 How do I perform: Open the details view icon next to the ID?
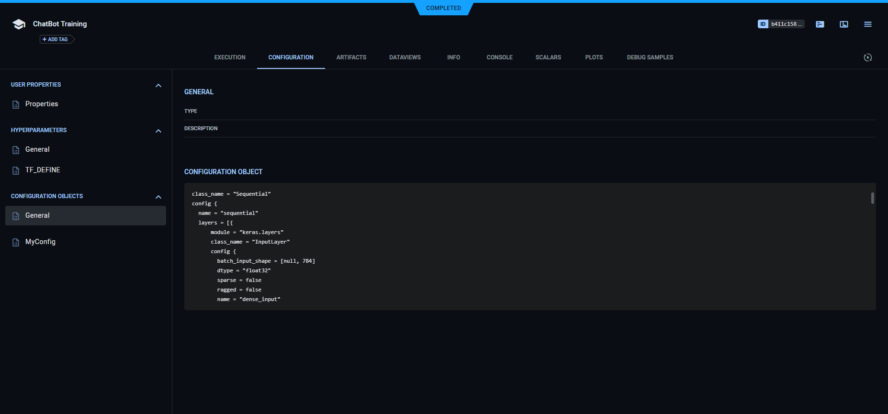[820, 24]
